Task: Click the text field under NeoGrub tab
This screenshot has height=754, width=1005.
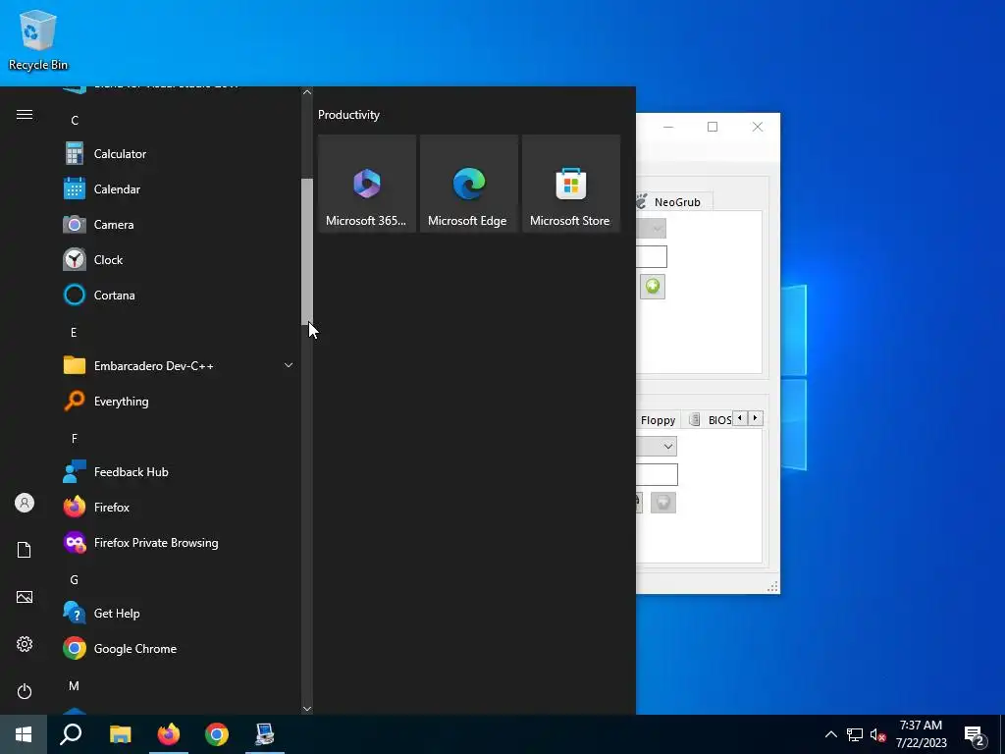Action: (x=652, y=257)
